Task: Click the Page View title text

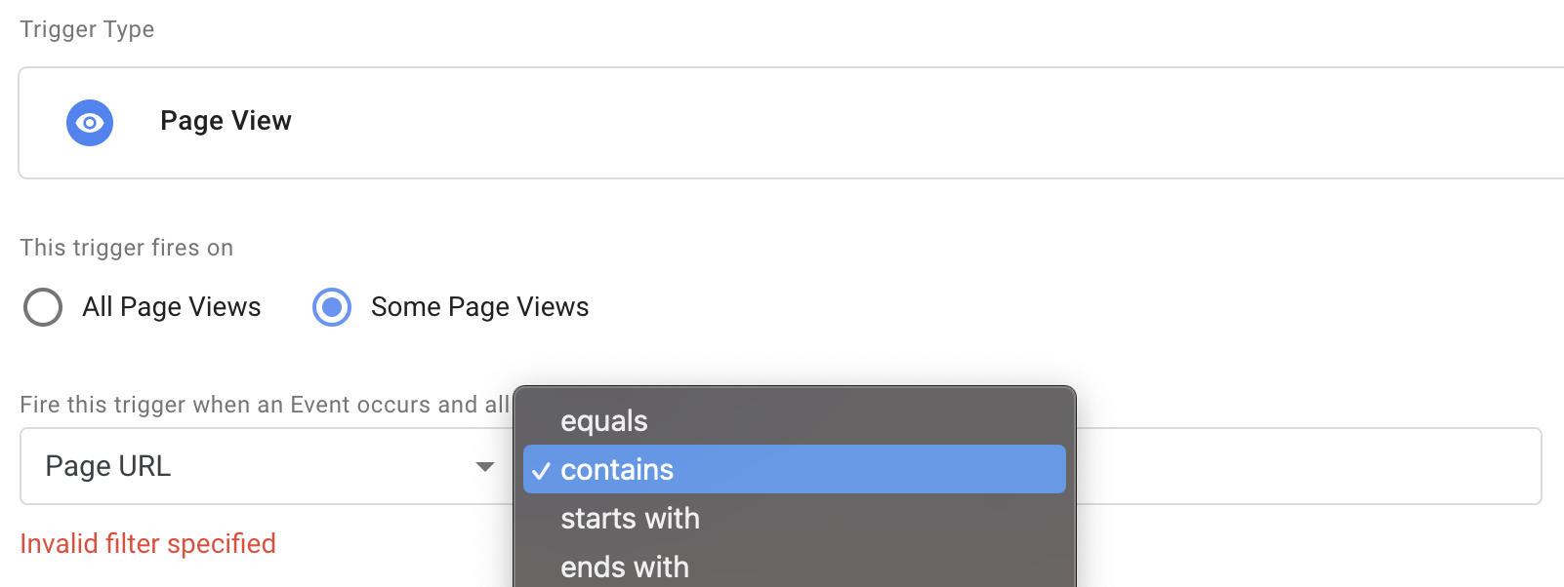Action: point(226,121)
